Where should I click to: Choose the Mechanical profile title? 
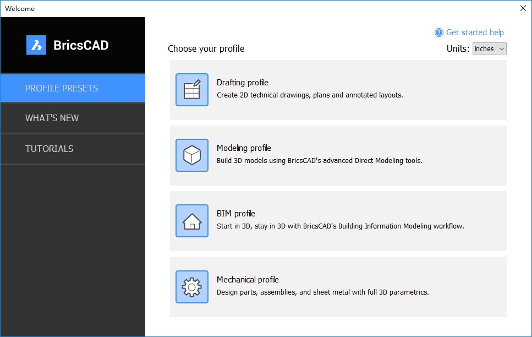click(x=248, y=280)
